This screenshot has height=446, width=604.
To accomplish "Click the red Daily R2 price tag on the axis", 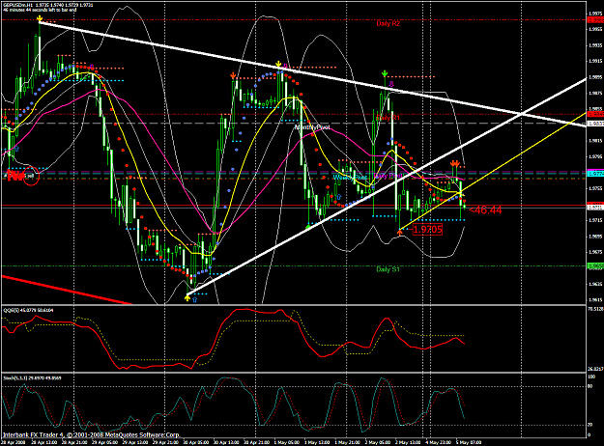I will point(595,19).
